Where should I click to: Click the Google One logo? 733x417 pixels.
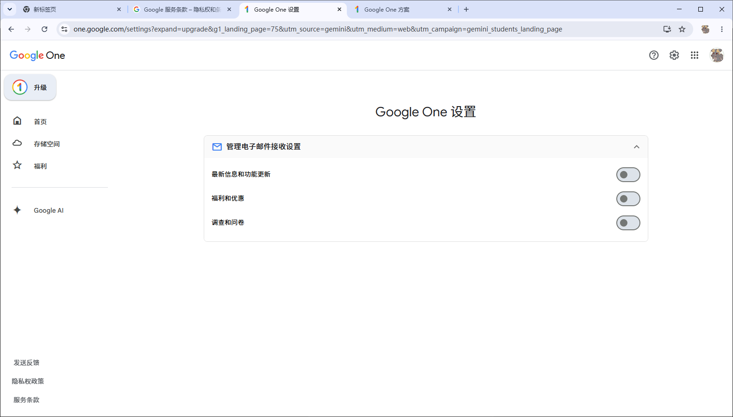pos(38,56)
